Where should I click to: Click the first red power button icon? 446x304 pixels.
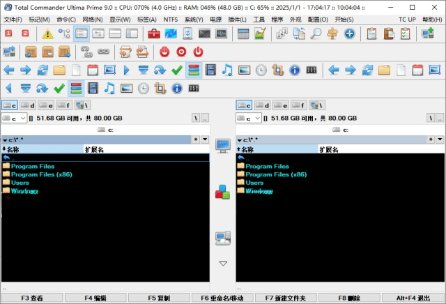tap(164, 52)
